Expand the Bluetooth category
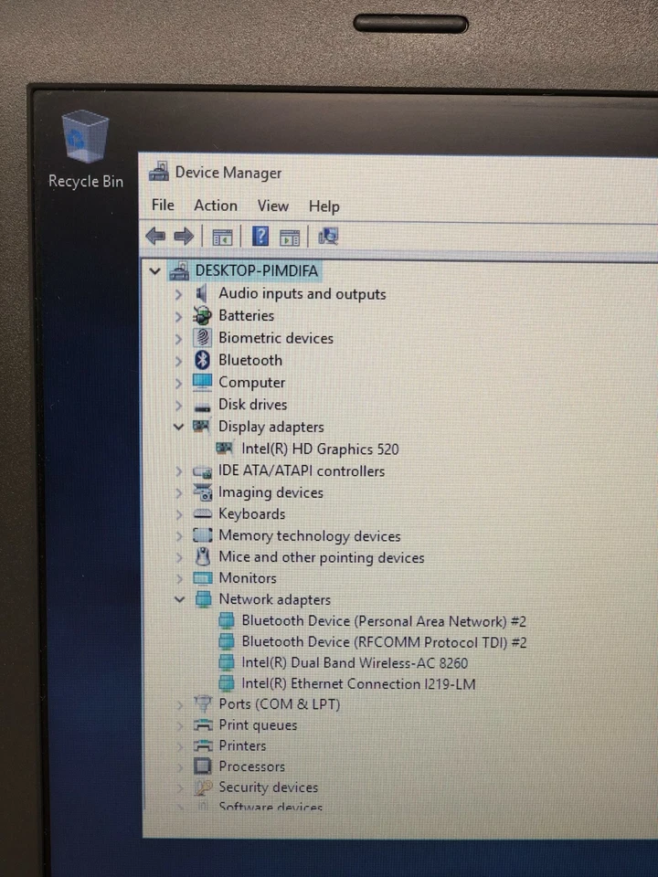 (178, 361)
